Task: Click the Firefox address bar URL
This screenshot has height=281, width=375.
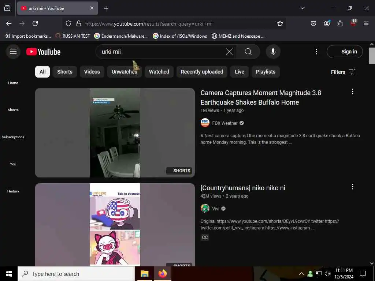Action: point(149,24)
